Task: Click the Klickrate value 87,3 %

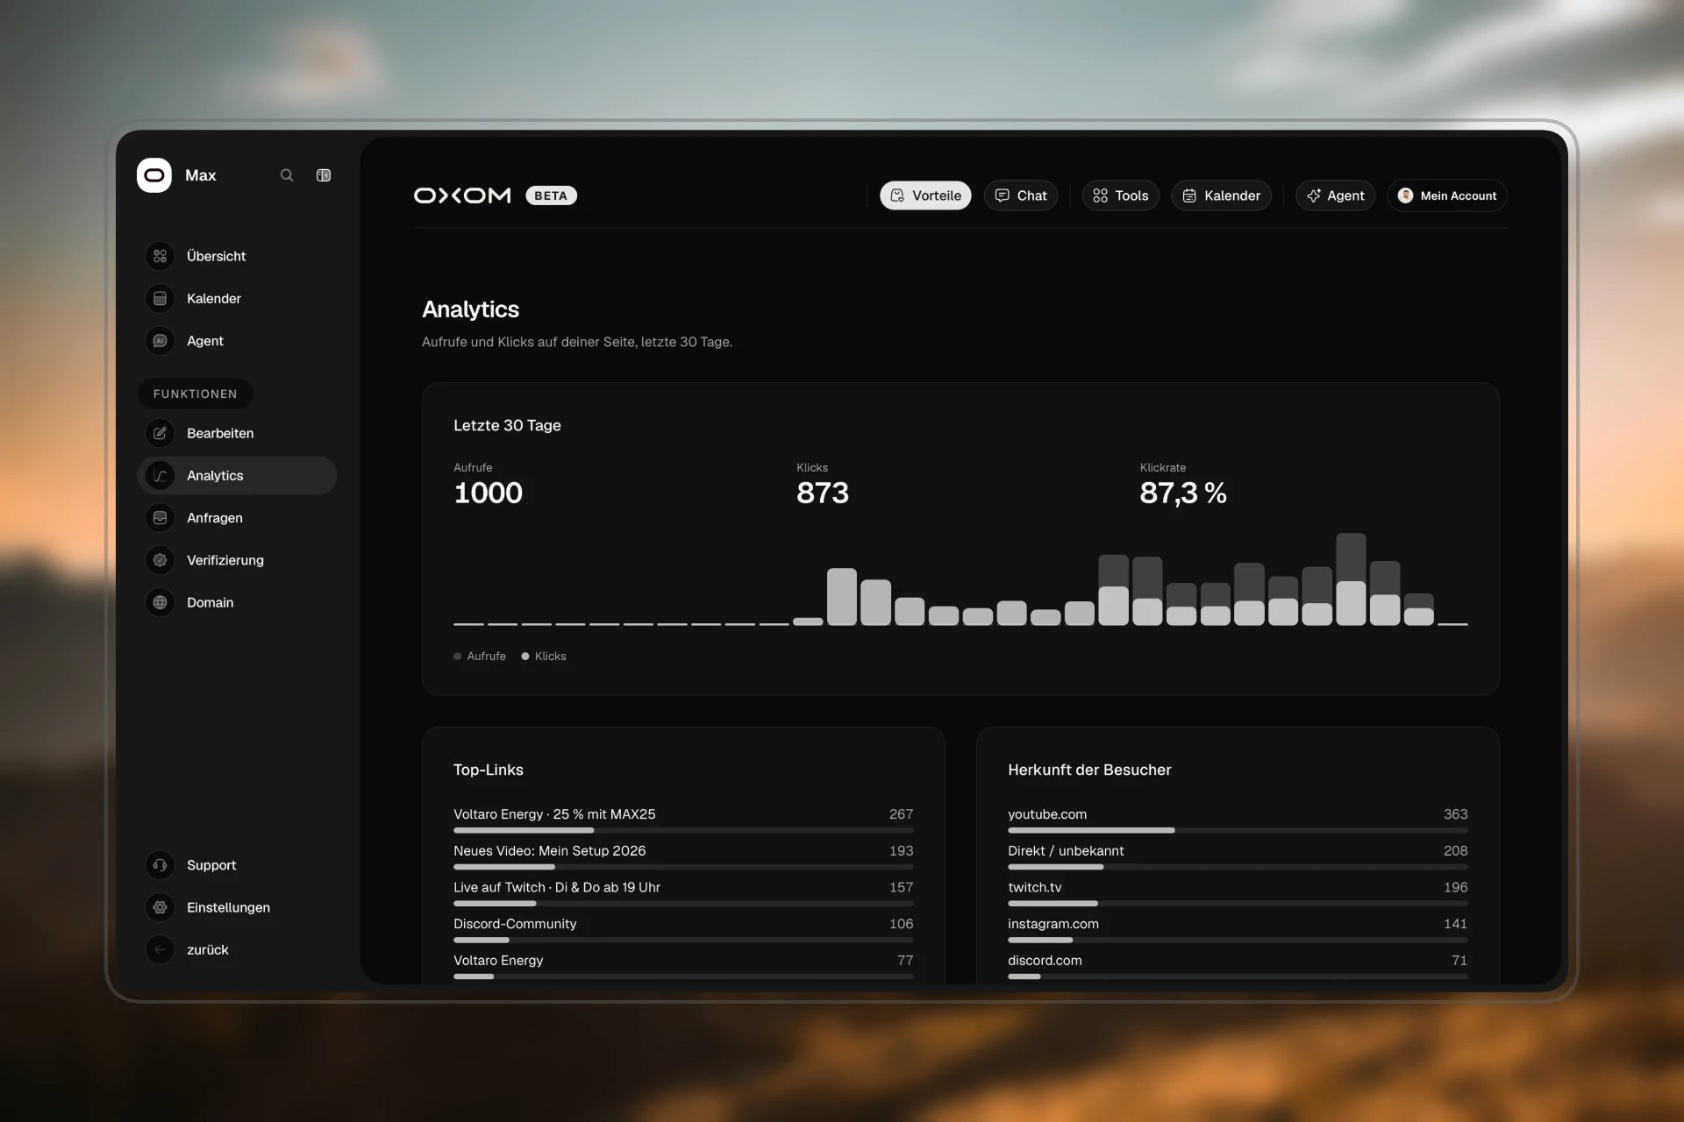Action: pyautogui.click(x=1183, y=493)
